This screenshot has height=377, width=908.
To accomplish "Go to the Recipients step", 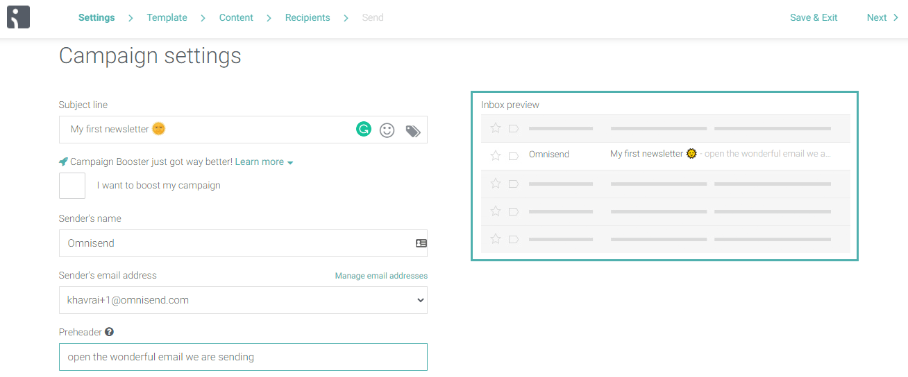I will (308, 17).
